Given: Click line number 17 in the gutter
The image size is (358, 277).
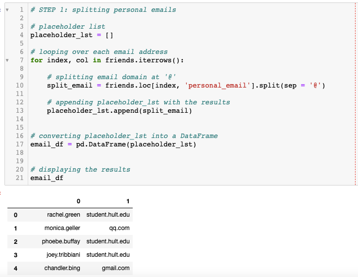Looking at the screenshot, I should click(20, 144).
